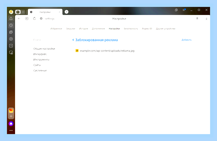Click the Заблокированная реклама heading
Viewport: 217px width, 141px height.
[97, 40]
